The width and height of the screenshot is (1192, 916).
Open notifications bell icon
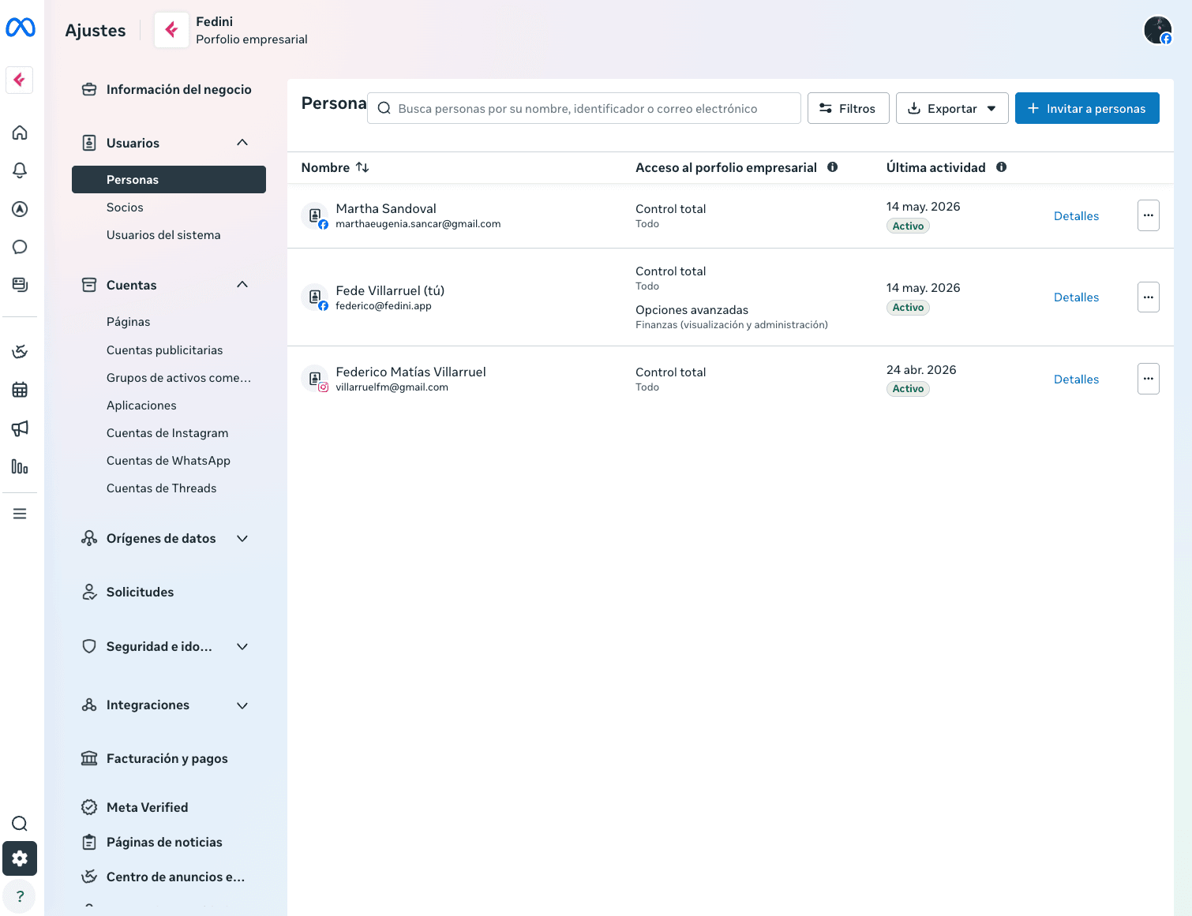[x=20, y=170]
